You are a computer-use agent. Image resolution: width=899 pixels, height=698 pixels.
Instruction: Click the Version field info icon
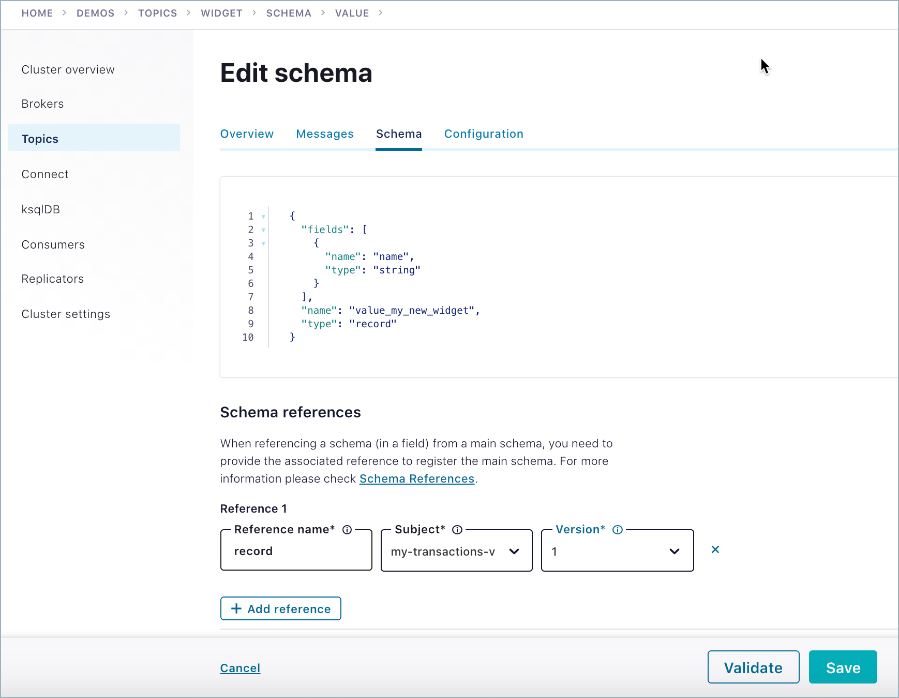[x=617, y=530]
